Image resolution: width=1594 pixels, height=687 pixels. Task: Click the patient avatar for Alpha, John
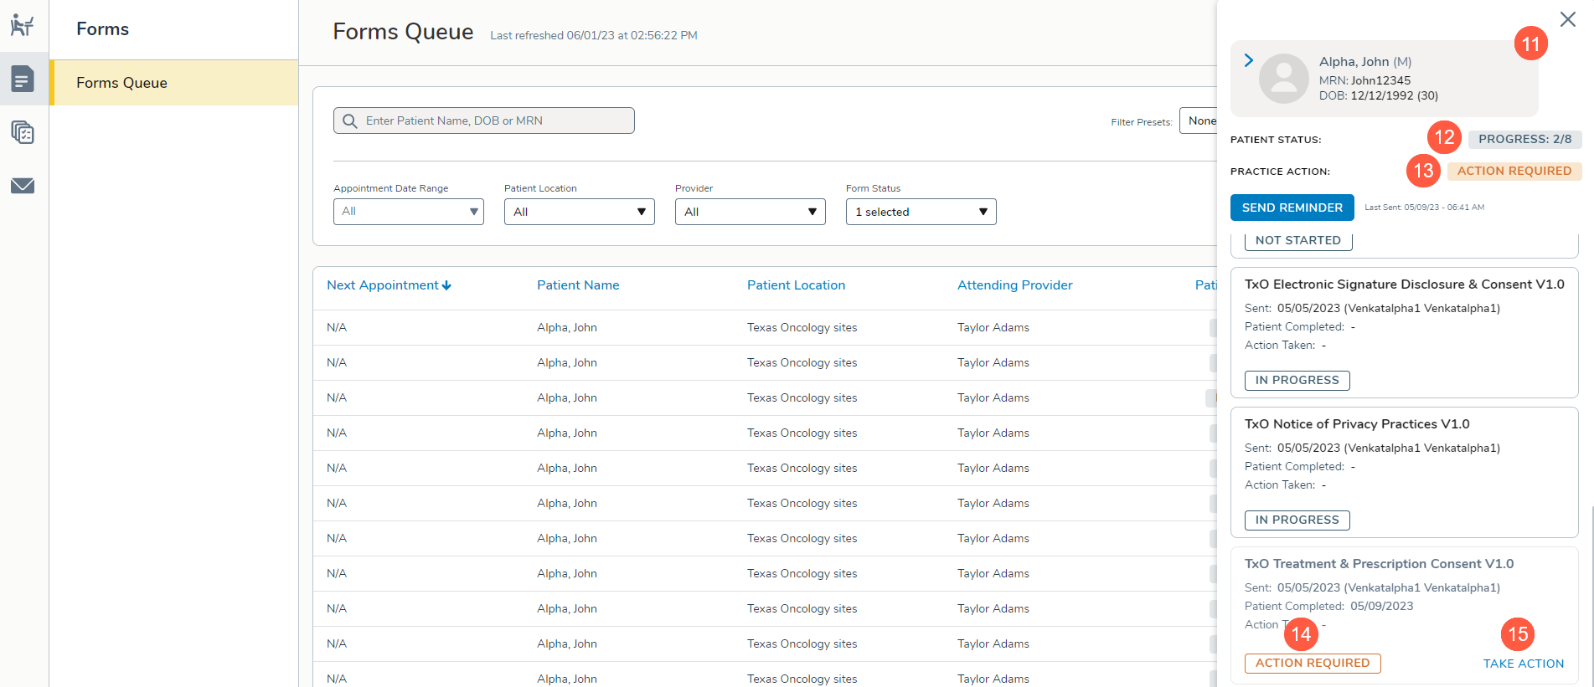[1284, 79]
